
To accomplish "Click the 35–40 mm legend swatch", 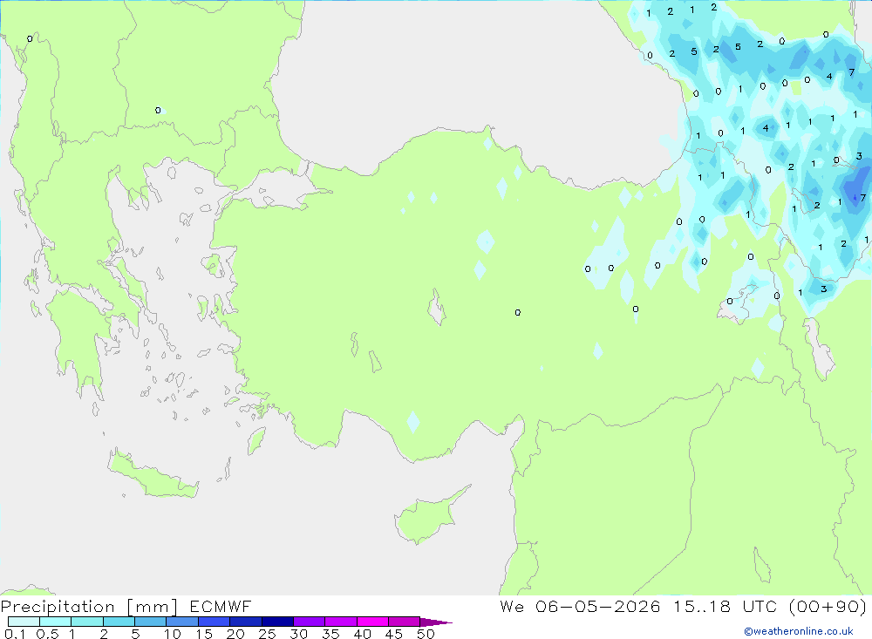I will (x=341, y=622).
